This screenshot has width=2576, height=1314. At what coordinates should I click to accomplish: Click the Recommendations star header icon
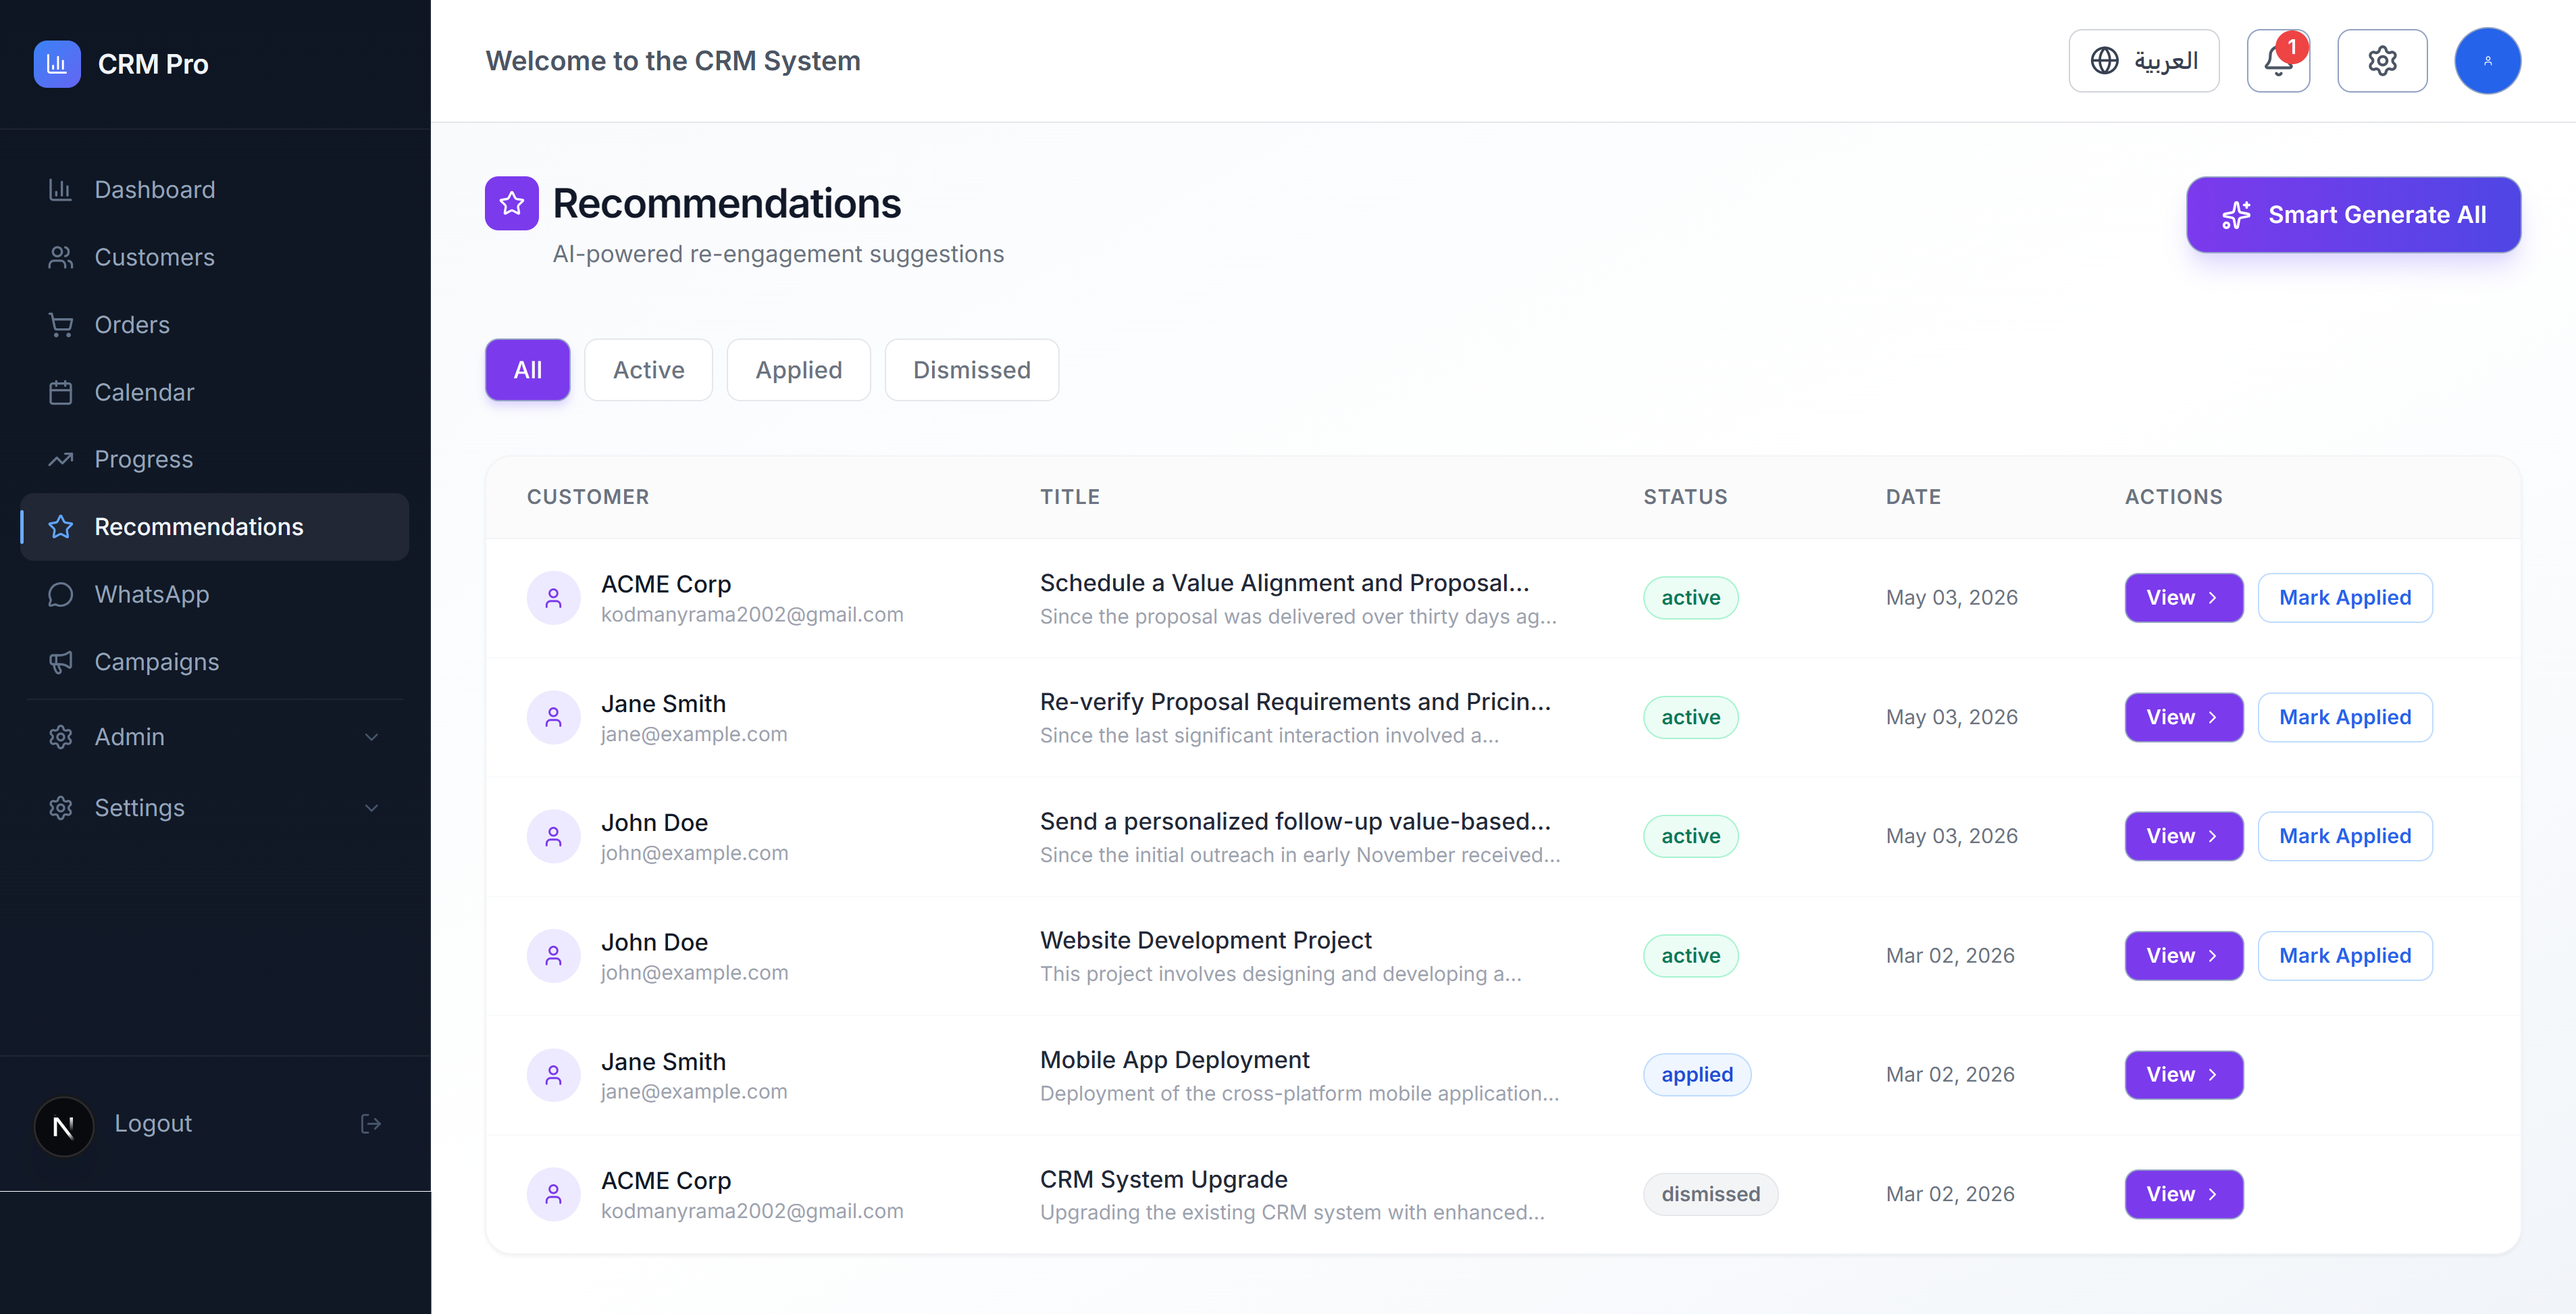tap(512, 204)
